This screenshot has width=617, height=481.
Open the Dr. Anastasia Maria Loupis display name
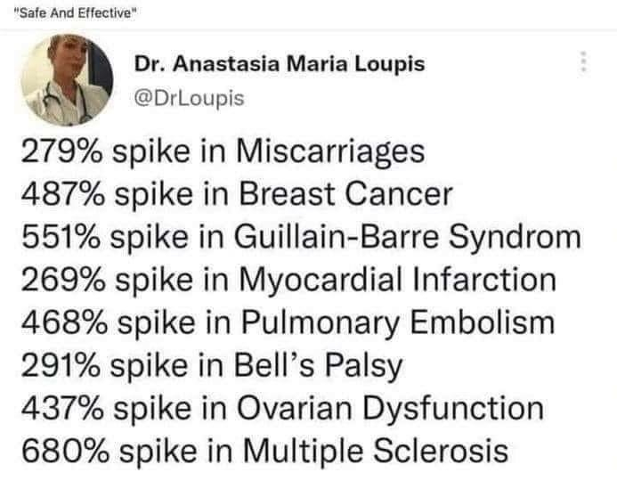pyautogui.click(x=280, y=63)
